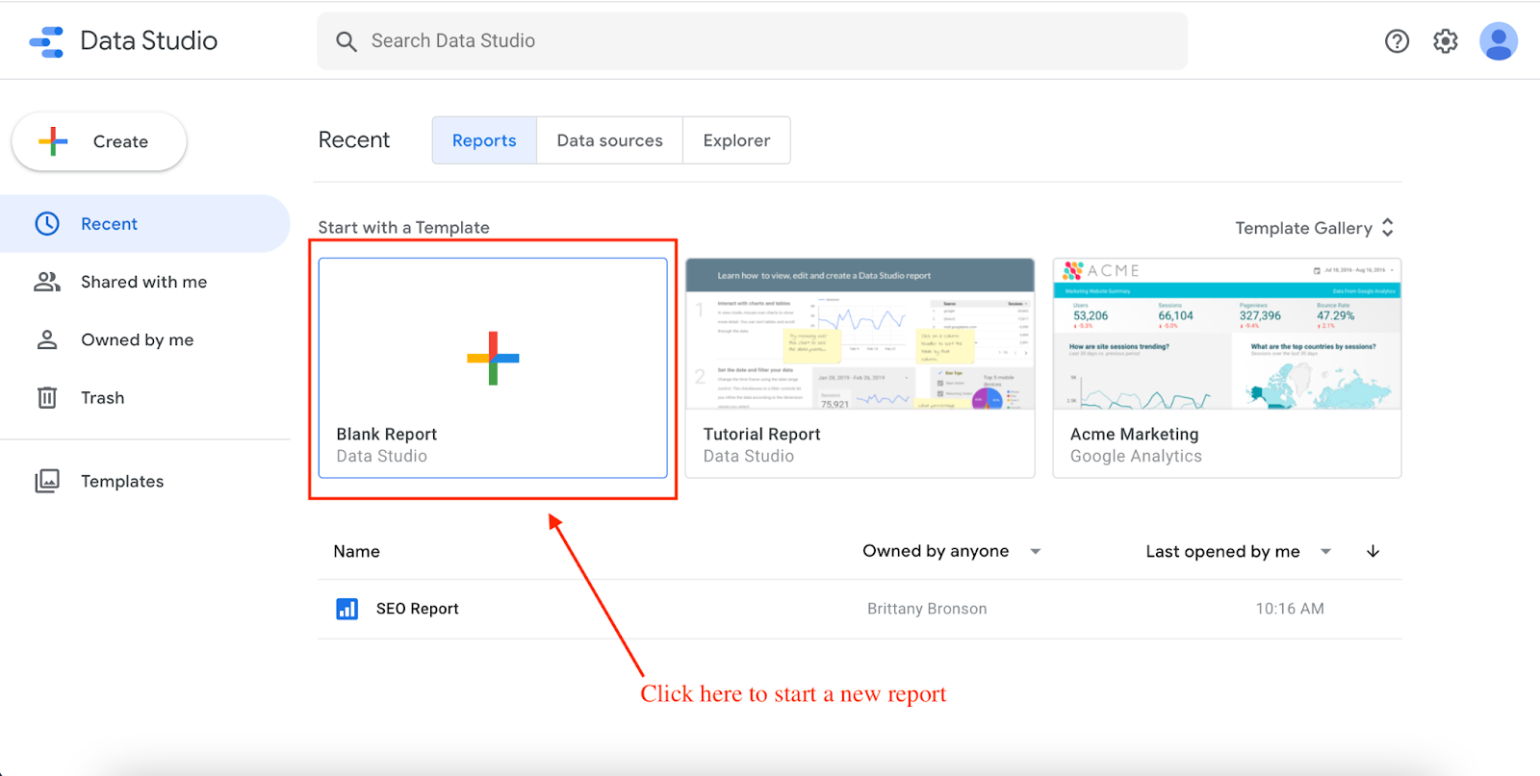Click the SEO Report chart icon

coord(346,609)
